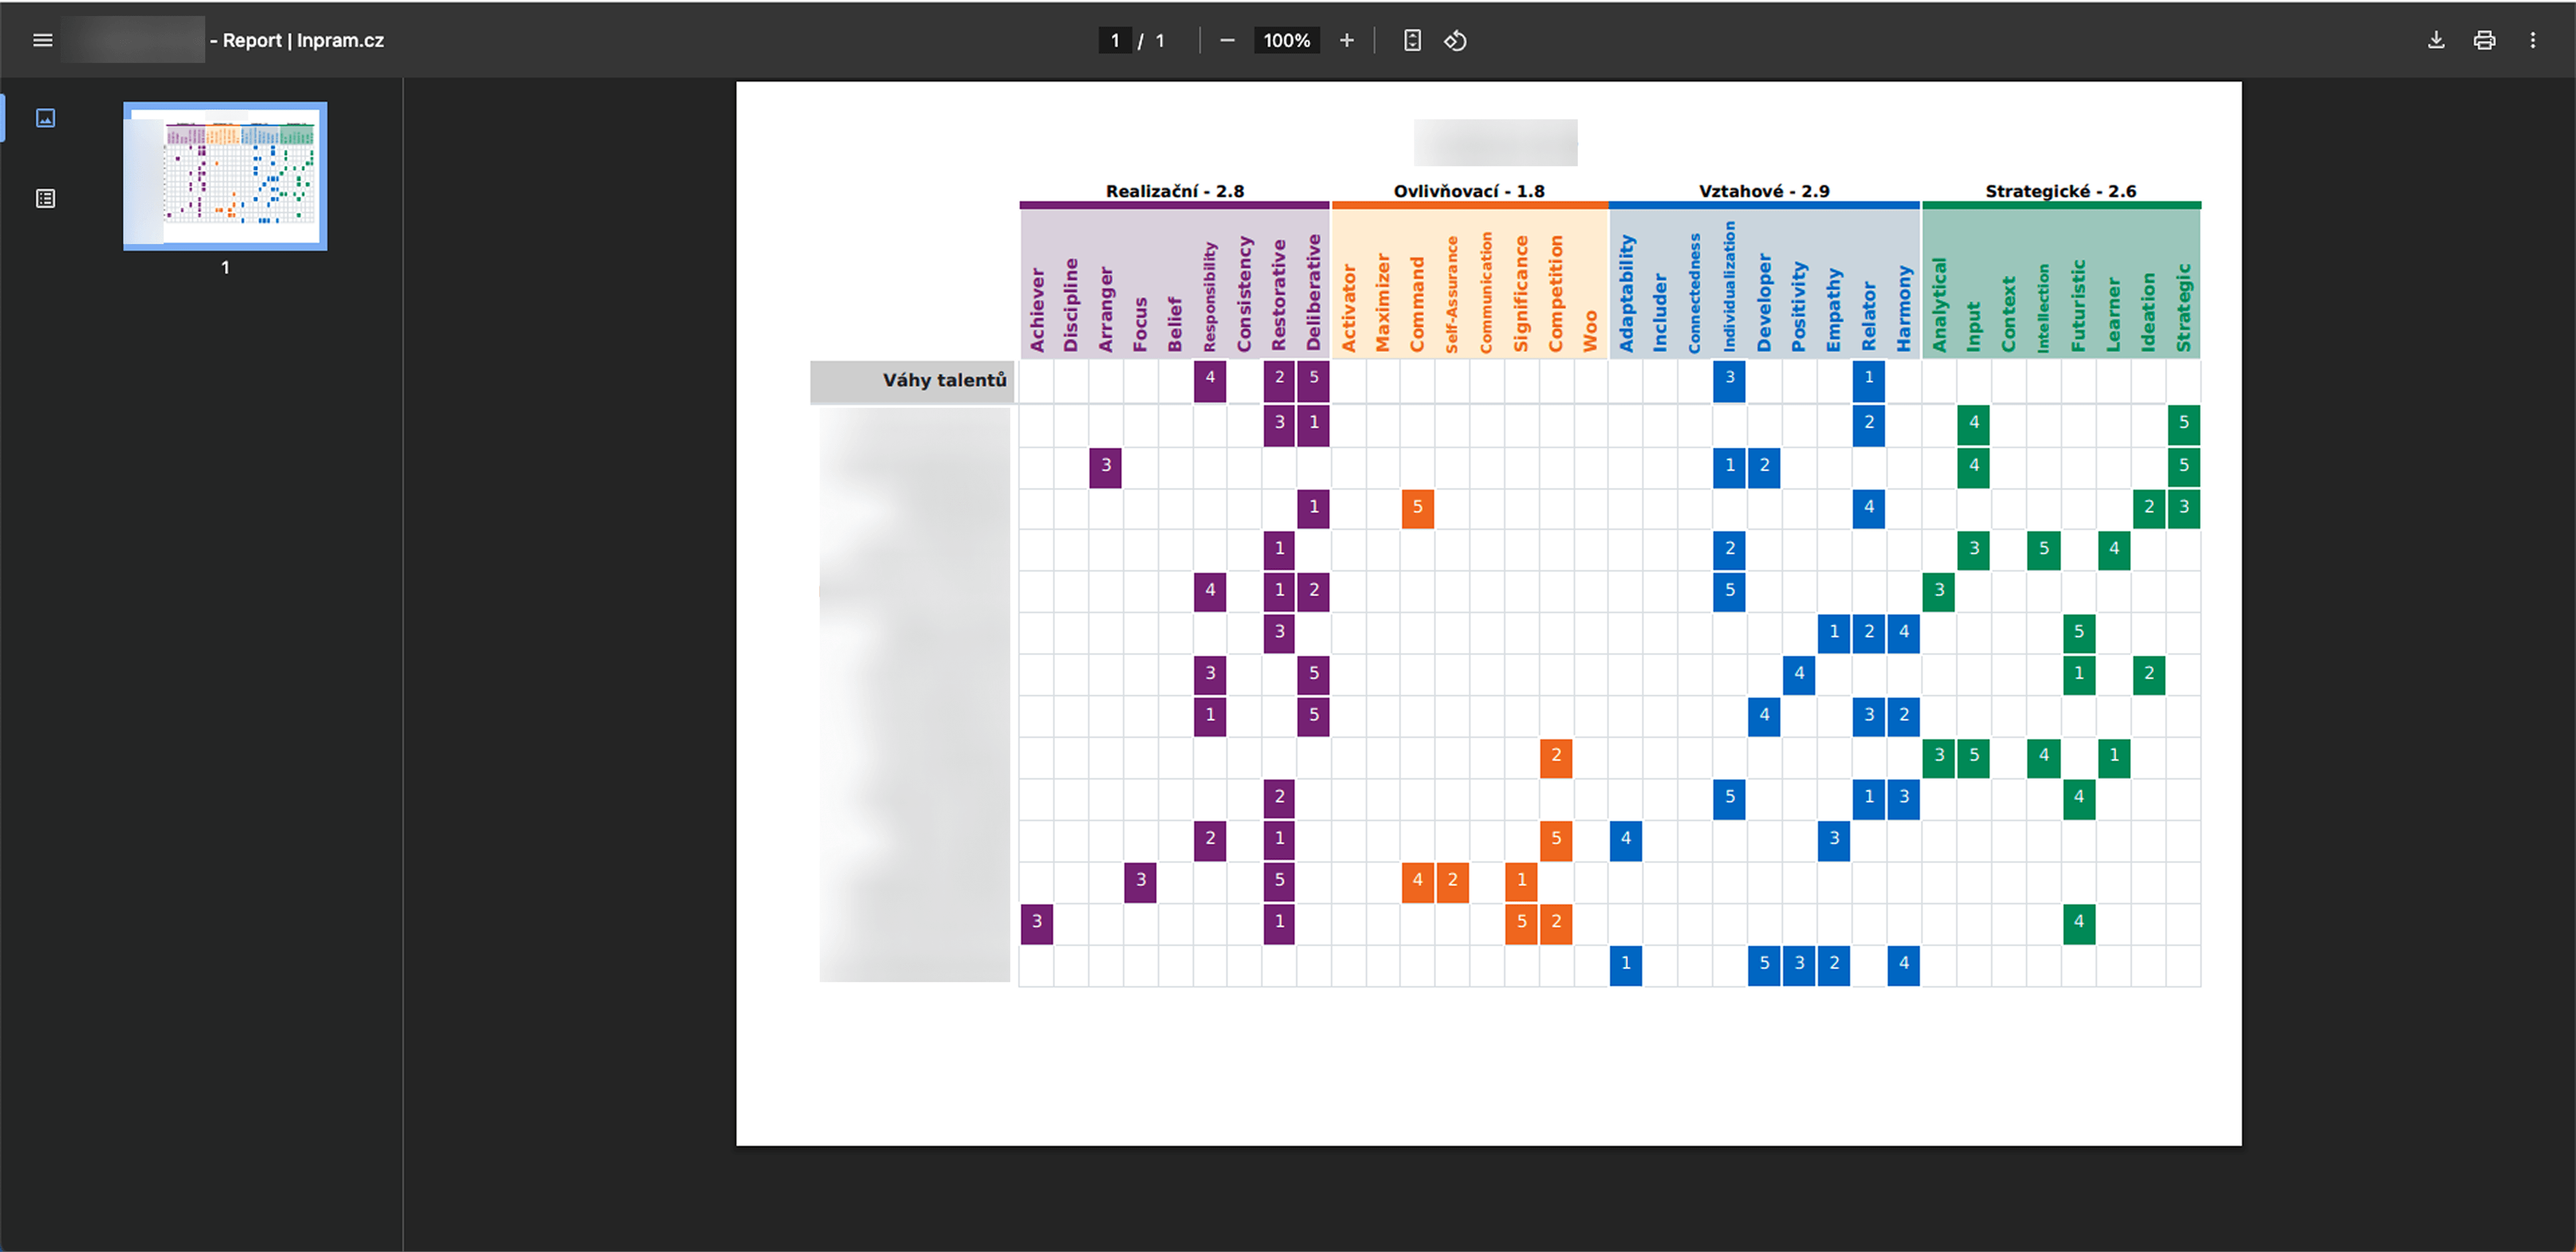Click the Strategické - 2.6 group header

(x=2060, y=191)
